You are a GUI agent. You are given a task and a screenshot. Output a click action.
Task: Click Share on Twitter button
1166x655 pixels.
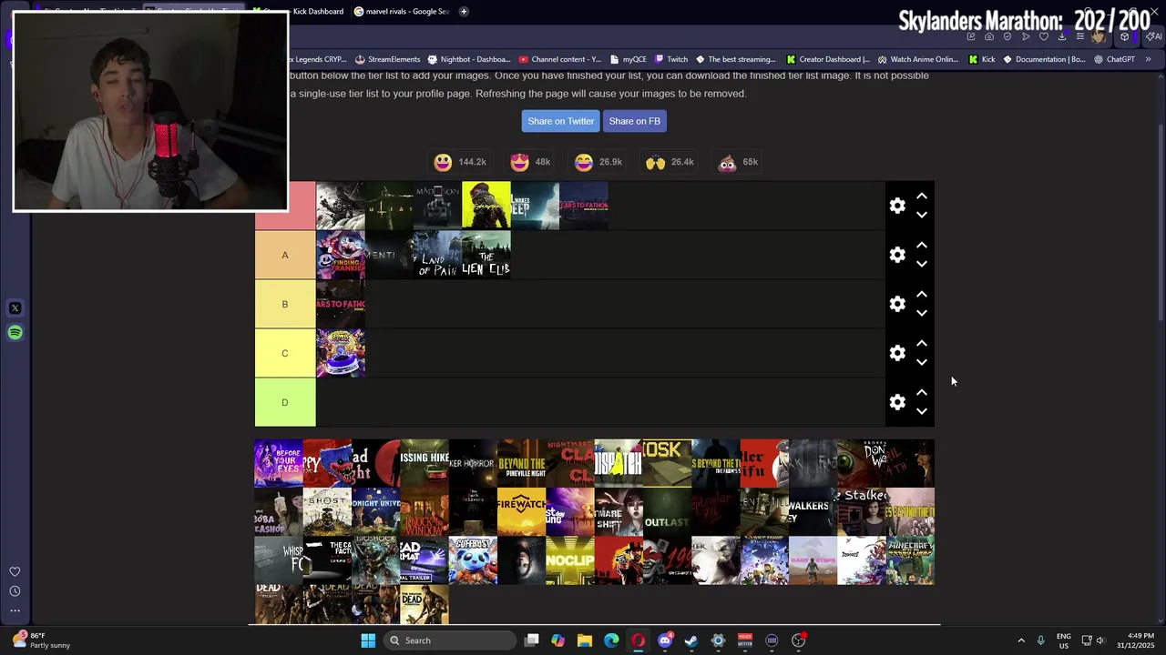tap(560, 121)
